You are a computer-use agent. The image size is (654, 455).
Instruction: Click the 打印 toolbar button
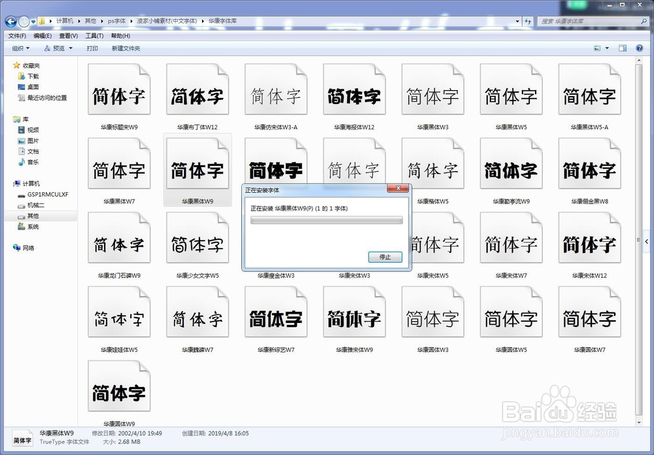point(92,48)
